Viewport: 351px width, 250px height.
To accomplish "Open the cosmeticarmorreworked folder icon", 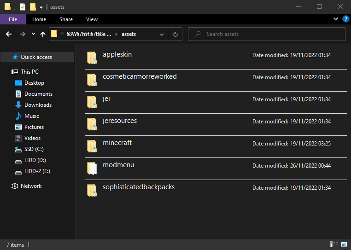I will point(92,80).
